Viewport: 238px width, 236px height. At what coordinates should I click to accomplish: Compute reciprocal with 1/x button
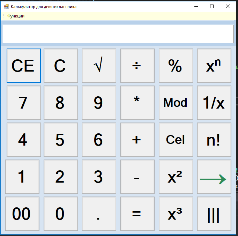[214, 103]
